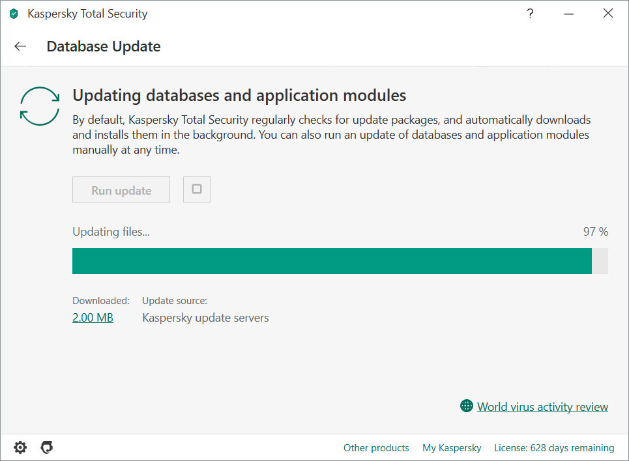This screenshot has width=629, height=461.
Task: Click the Kaspersky shield logo in title bar
Action: tap(14, 14)
